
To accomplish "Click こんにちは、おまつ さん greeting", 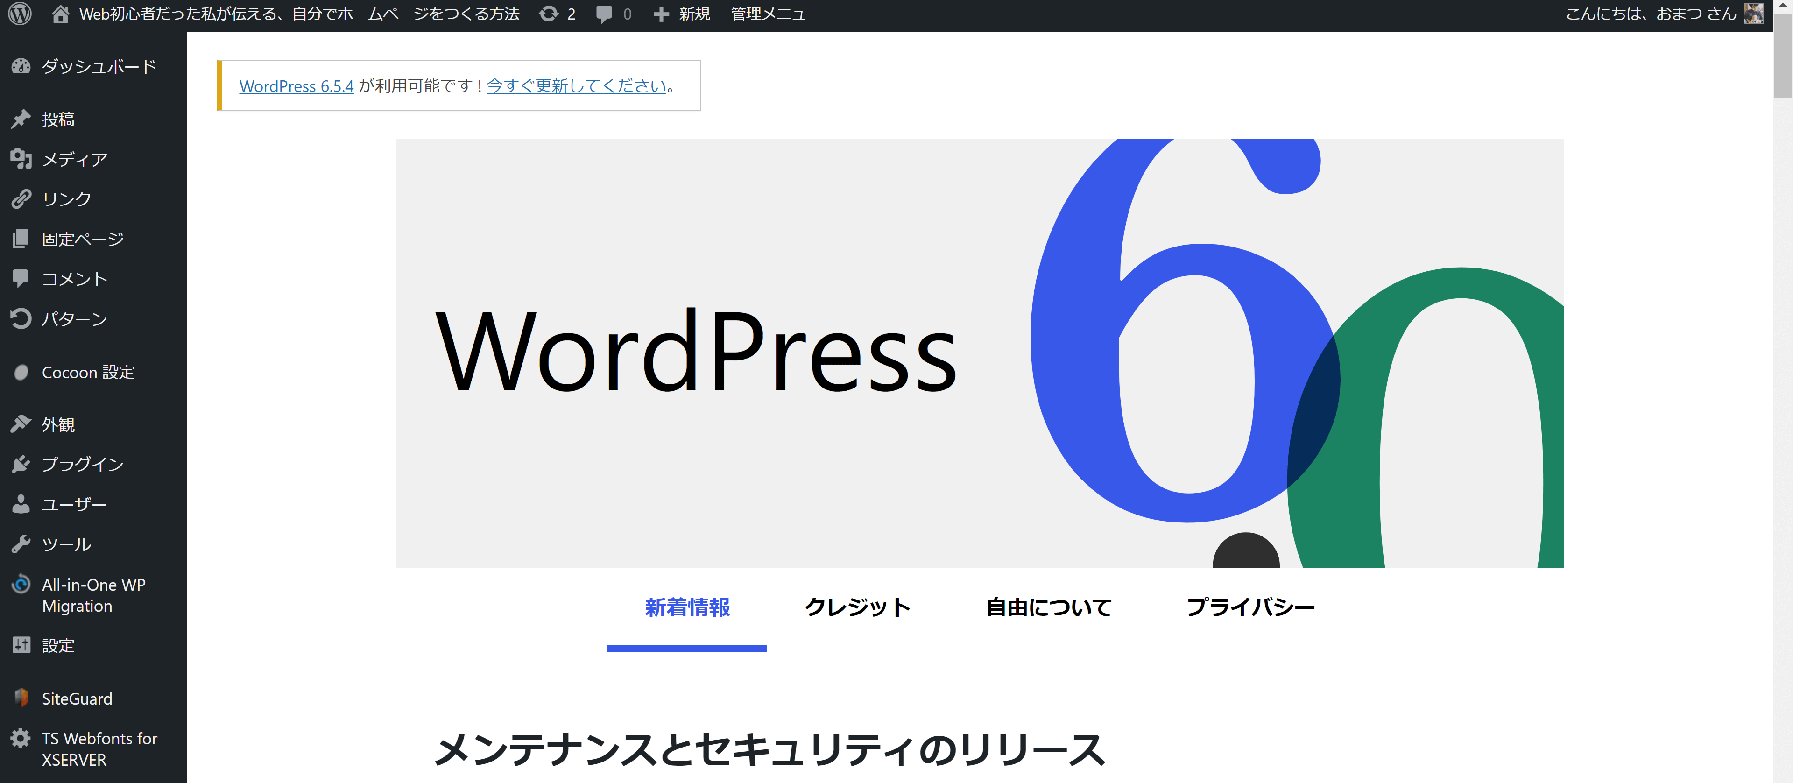I will pos(1651,14).
